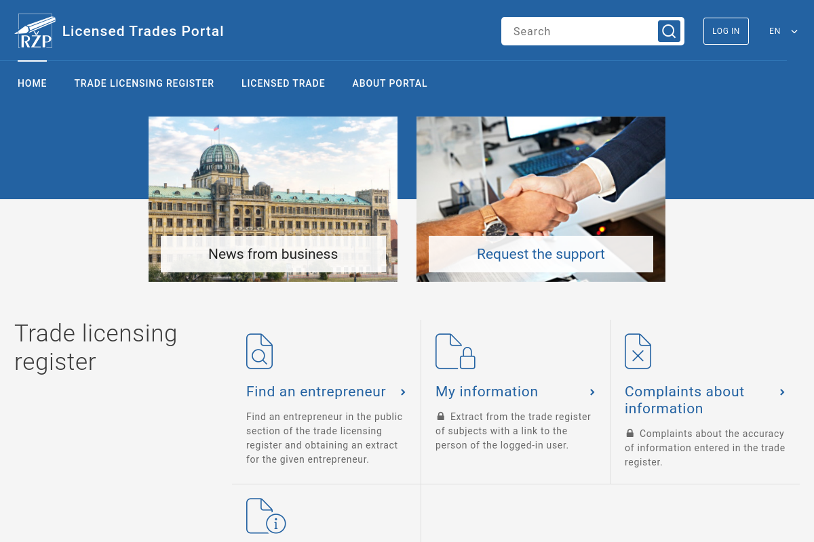The image size is (814, 542).
Task: Click the padlock icon beside Complaints text
Action: [630, 434]
